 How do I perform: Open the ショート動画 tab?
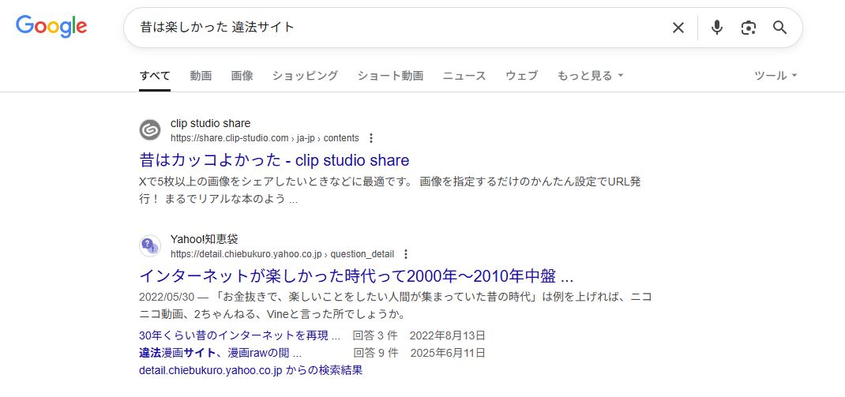[390, 76]
